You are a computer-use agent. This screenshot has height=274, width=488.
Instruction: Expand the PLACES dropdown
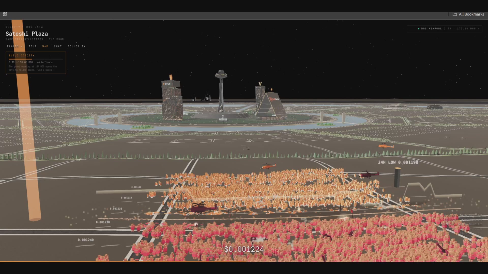coord(15,46)
